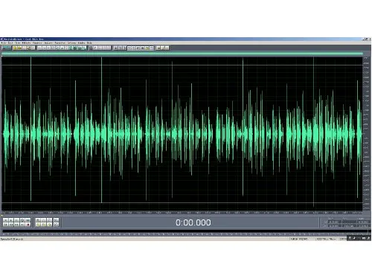Click the 0:00.000 time display
Image resolution: width=372 pixels, height=279 pixels.
(193, 222)
